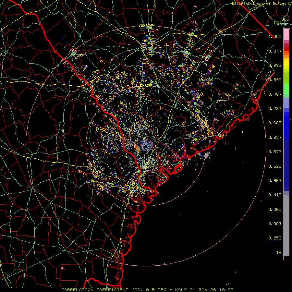Click the 0.947 scale value
Image resolution: width=292 pixels, height=292 pixels.
pos(275,51)
